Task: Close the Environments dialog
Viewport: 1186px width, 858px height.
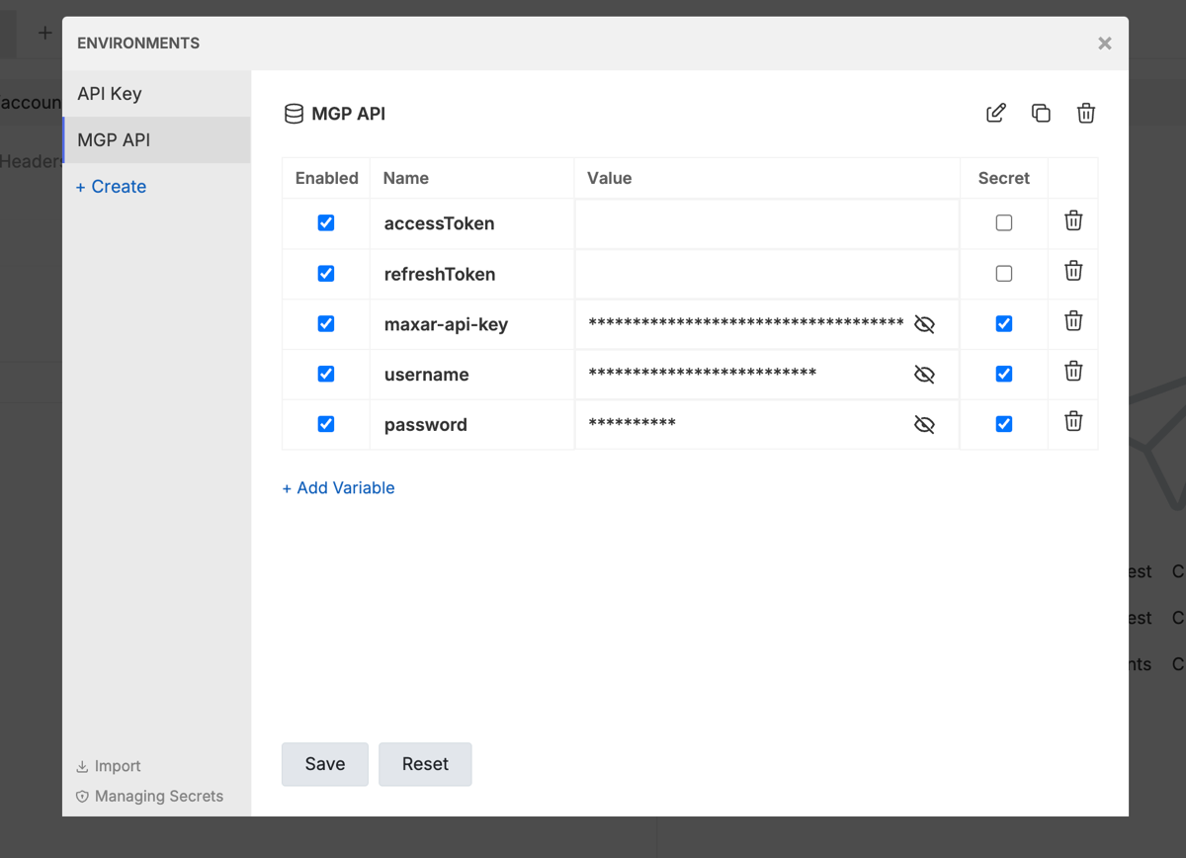Action: pos(1105,43)
